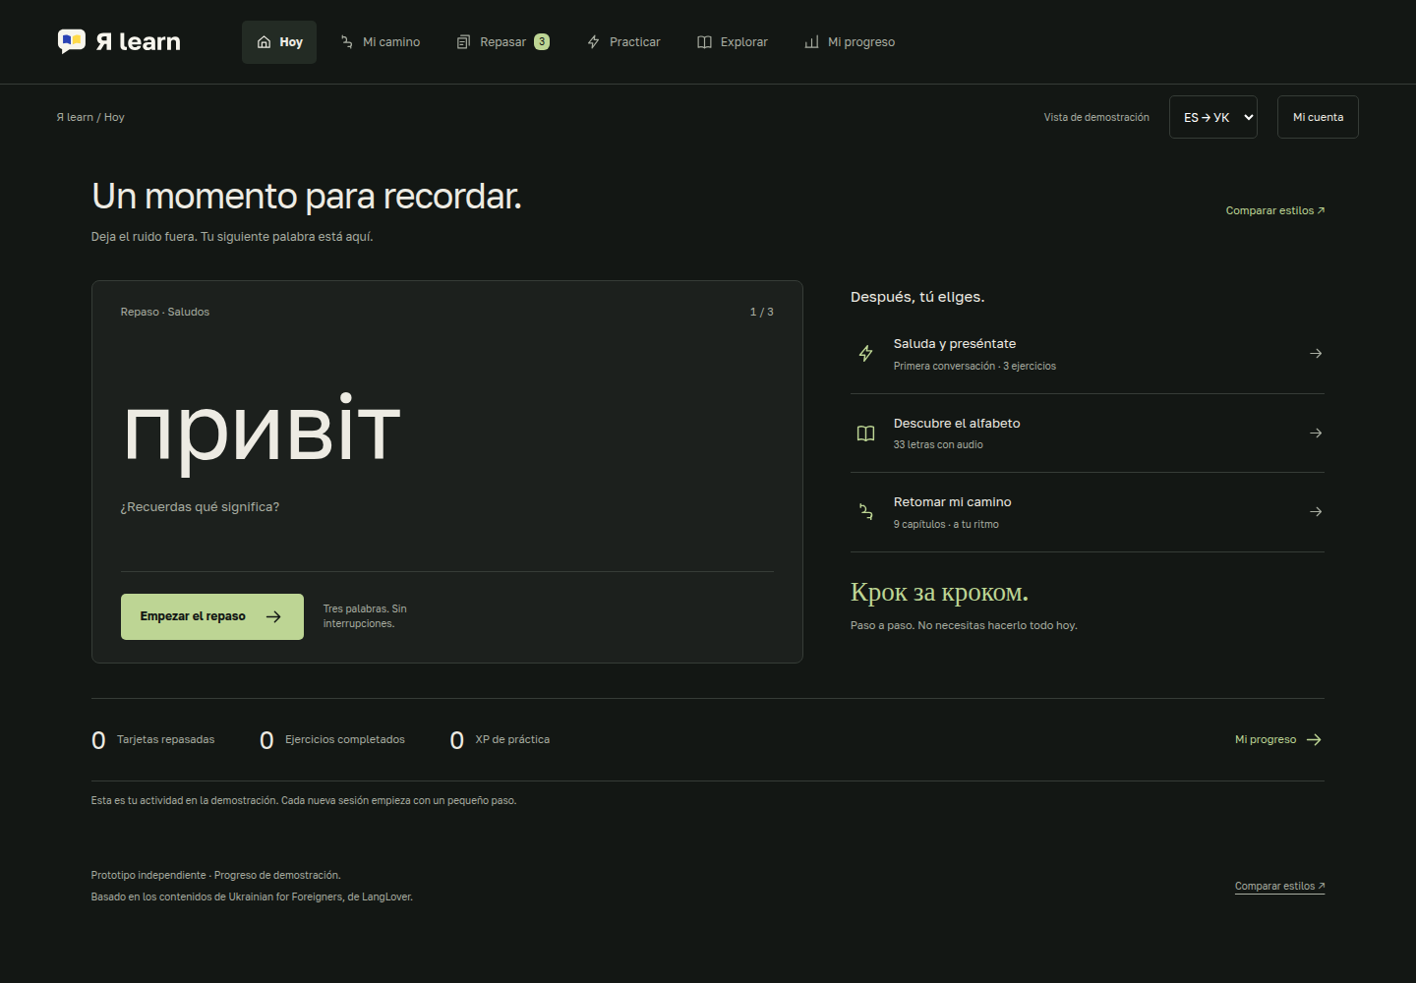Click ¿Recuerdas qué significa? prompt
The height and width of the screenshot is (983, 1416).
coord(200,507)
